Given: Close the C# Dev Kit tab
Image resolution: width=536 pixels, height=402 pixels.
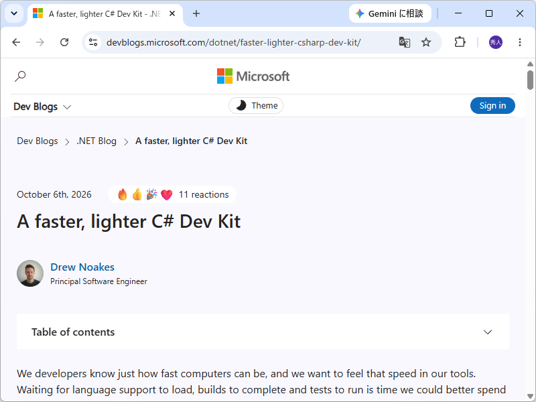Looking at the screenshot, I should click(x=172, y=13).
